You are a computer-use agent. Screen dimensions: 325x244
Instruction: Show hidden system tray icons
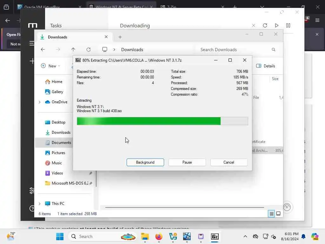245,236
